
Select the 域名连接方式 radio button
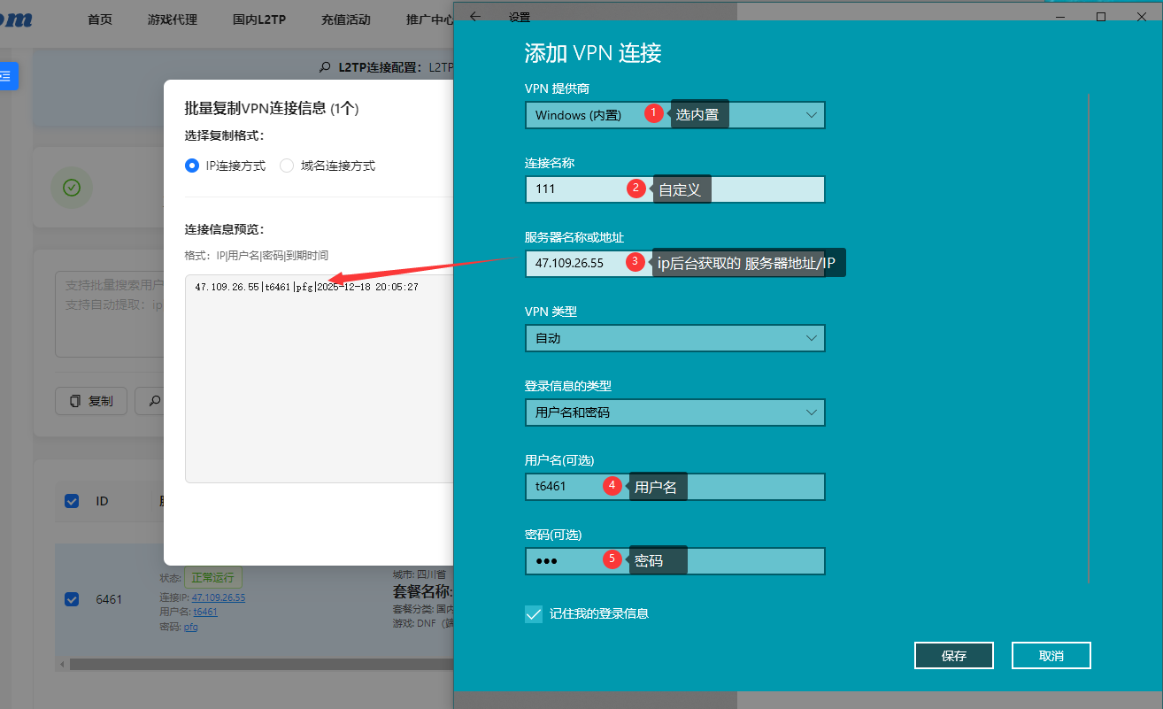[286, 166]
